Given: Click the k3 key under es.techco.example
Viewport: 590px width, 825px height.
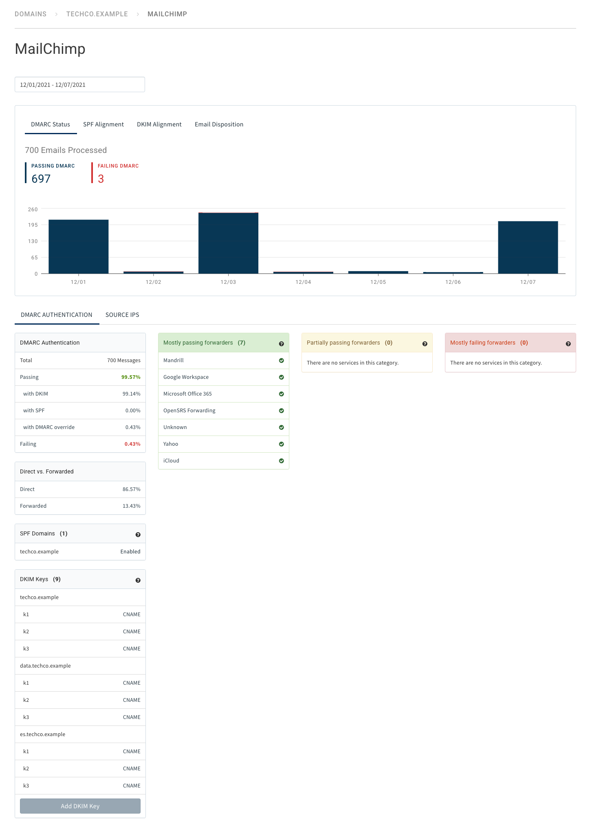Looking at the screenshot, I should 80,786.
